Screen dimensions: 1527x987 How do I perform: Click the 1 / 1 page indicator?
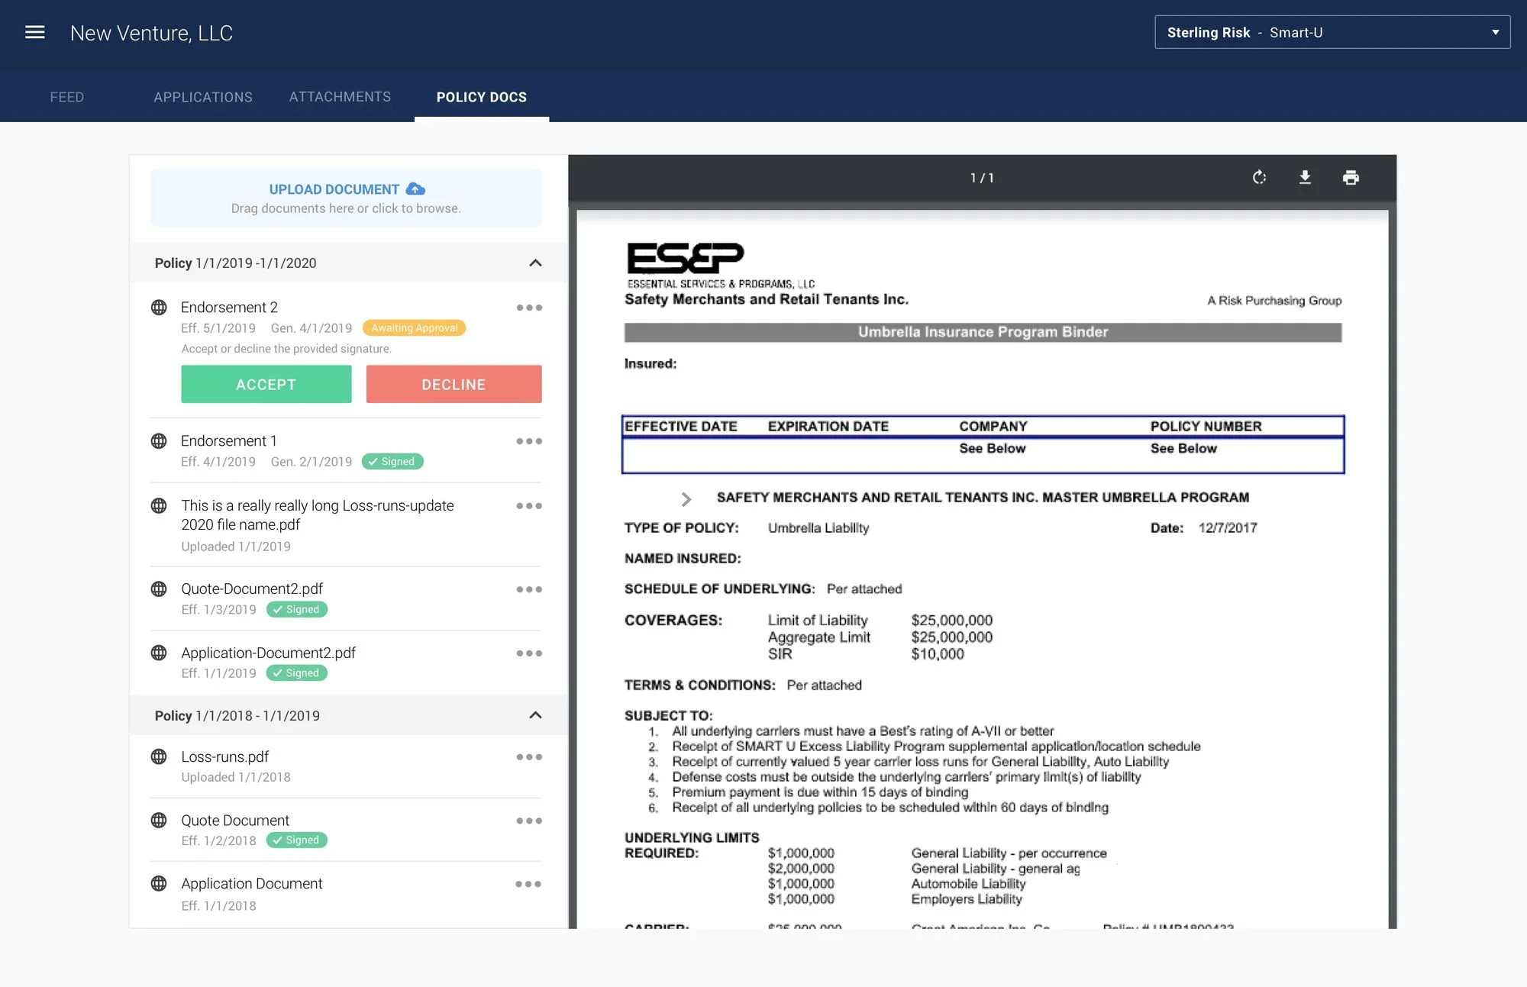coord(982,178)
